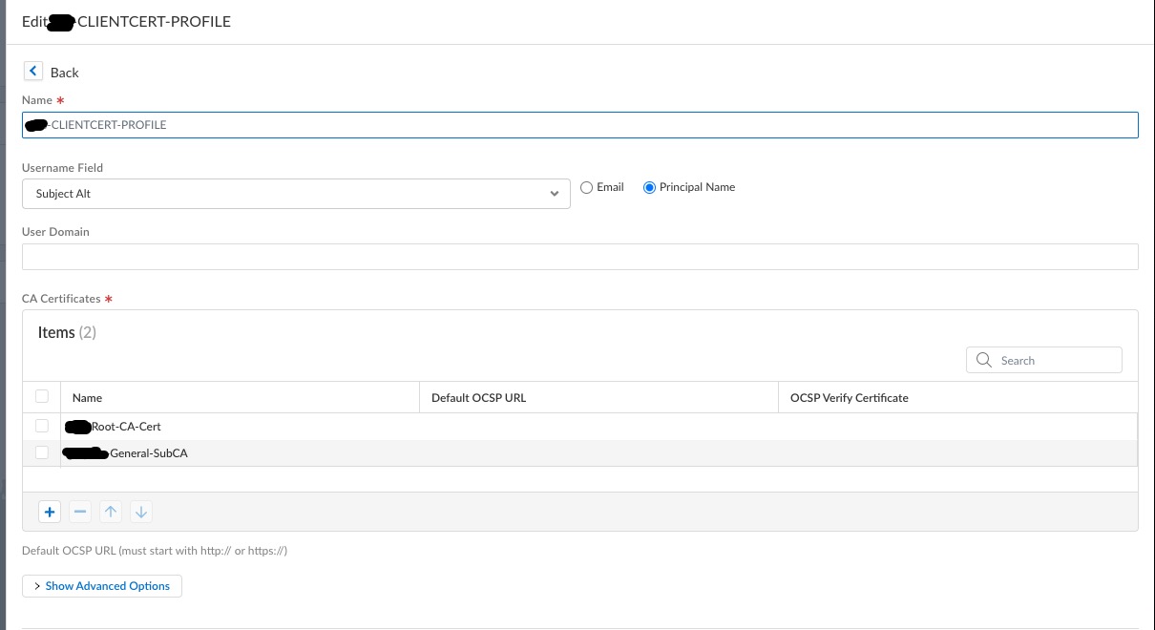Open the Username Field dropdown
The height and width of the screenshot is (630, 1155).
click(x=296, y=194)
